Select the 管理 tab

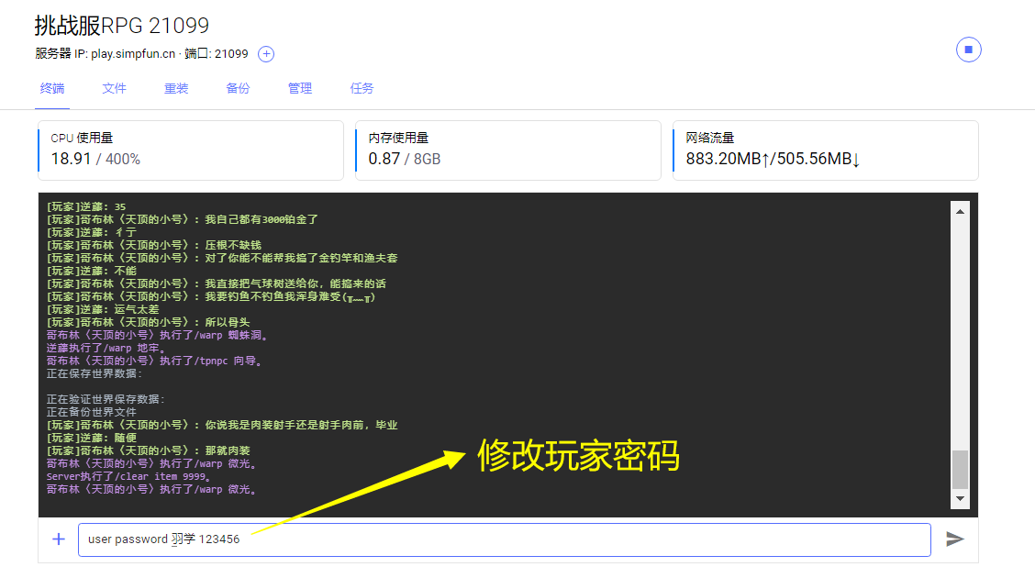[300, 88]
